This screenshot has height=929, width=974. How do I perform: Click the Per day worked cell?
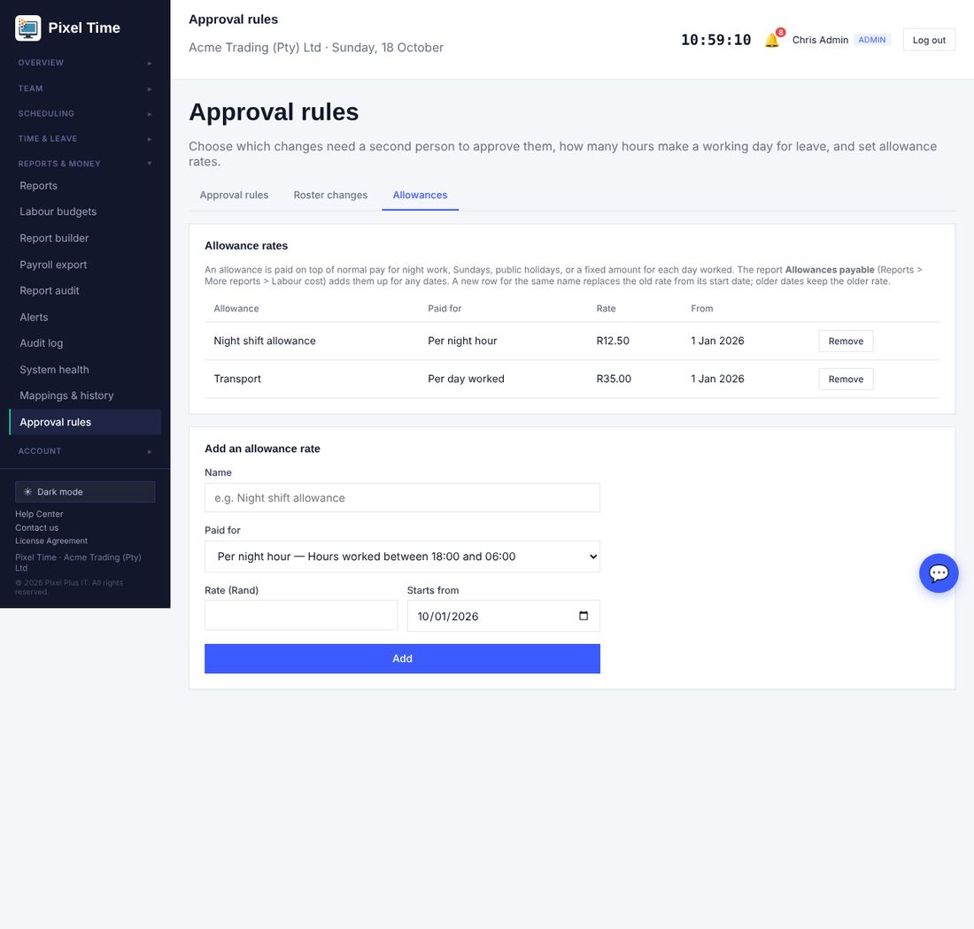466,379
